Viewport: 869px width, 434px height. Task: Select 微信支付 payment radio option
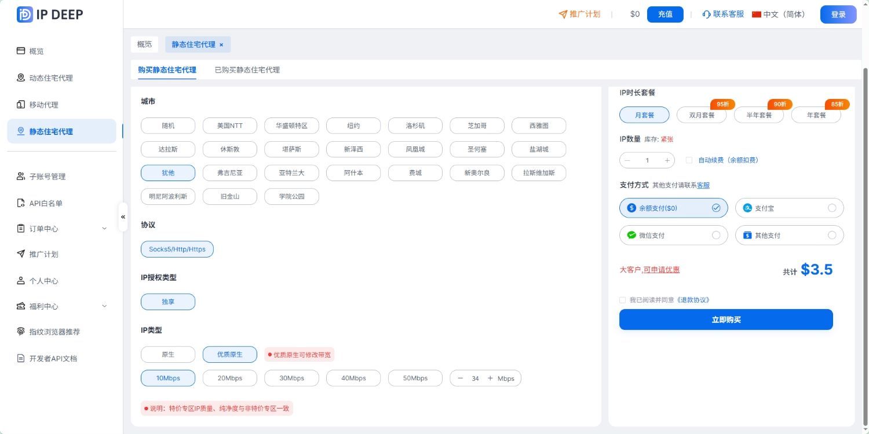tap(716, 235)
